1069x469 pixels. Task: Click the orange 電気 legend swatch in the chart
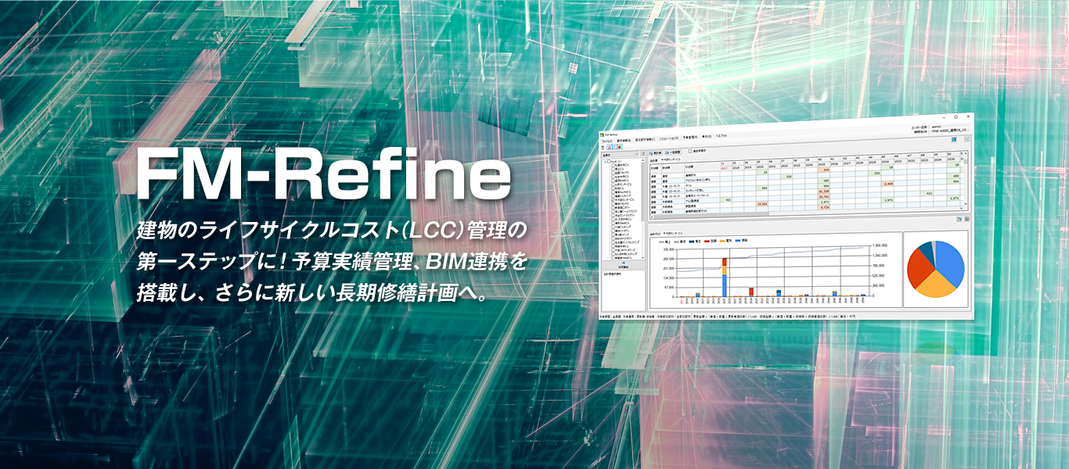[x=722, y=241]
